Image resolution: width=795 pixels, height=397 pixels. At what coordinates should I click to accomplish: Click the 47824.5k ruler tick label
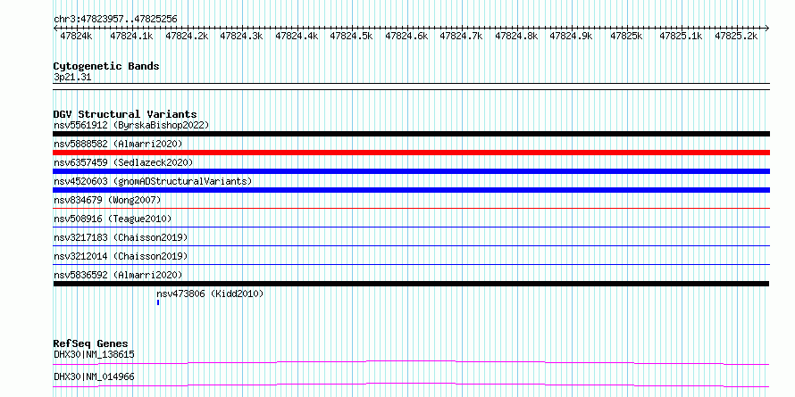(x=351, y=36)
